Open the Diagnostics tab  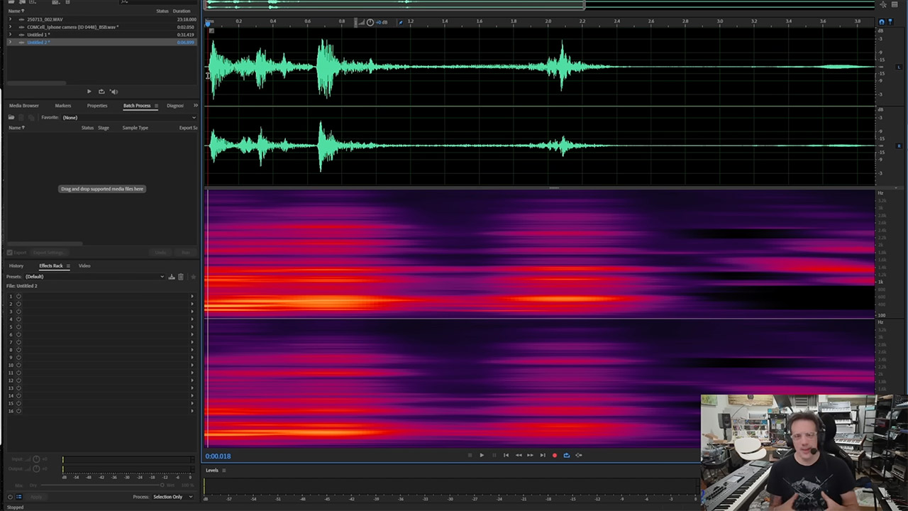pos(175,106)
